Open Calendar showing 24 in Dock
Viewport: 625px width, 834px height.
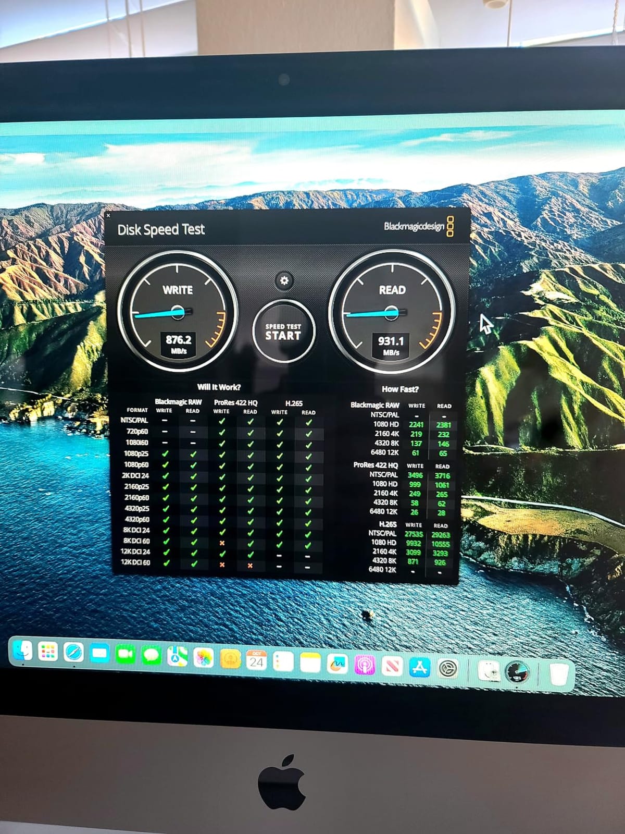click(256, 660)
